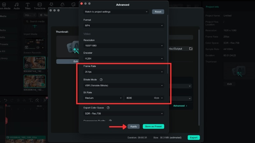Click the output folder browse icon
Viewport: 255px width, 143px height.
[191, 49]
